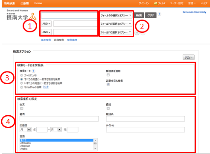Click the start year 年 input field
This screenshot has width=210, height=154.
coord(42,130)
